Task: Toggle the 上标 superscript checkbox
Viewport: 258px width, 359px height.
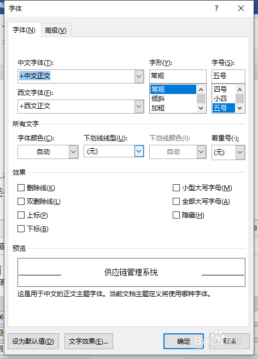Action: 21,215
